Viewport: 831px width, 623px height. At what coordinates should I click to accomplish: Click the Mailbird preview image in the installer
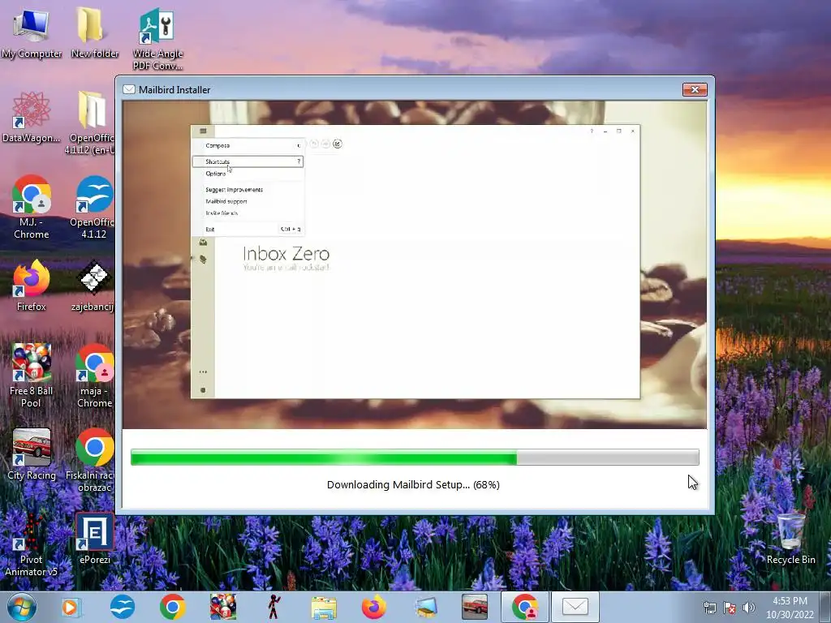pos(415,264)
